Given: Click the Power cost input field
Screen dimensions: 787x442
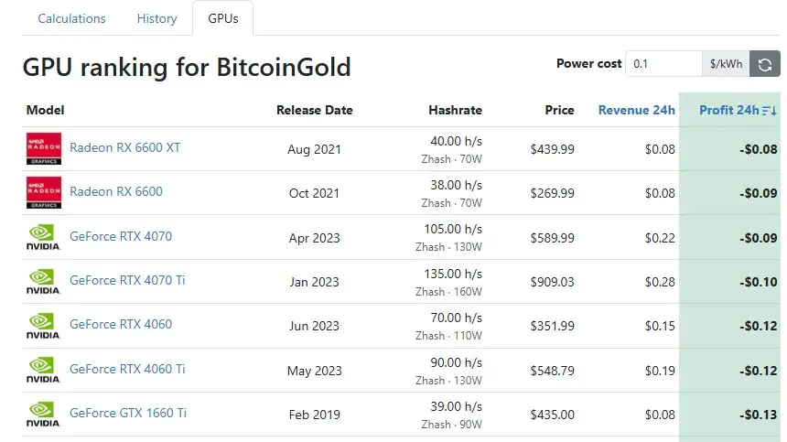Looking at the screenshot, I should tap(663, 64).
